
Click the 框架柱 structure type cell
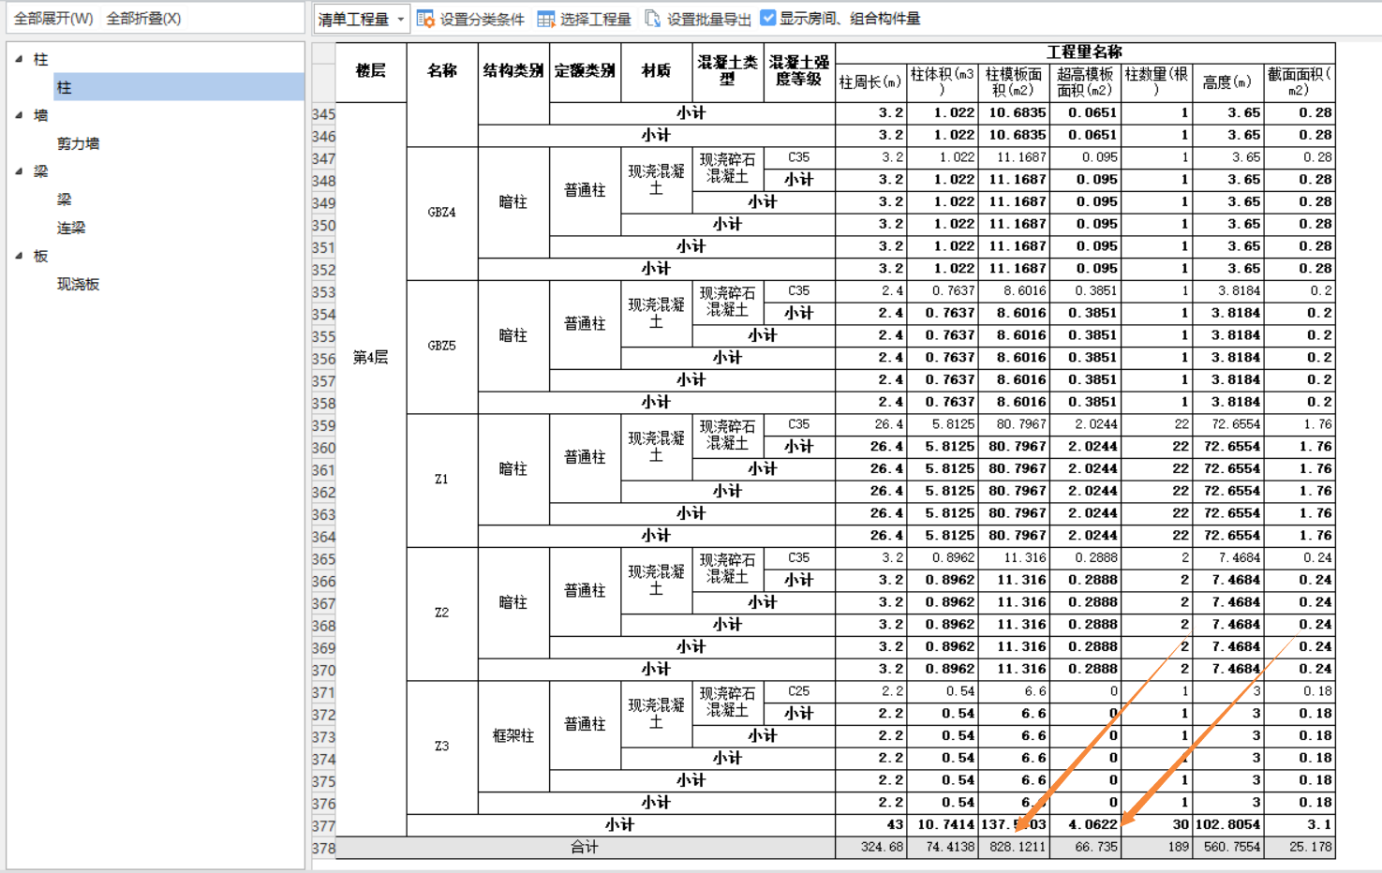pyautogui.click(x=513, y=736)
